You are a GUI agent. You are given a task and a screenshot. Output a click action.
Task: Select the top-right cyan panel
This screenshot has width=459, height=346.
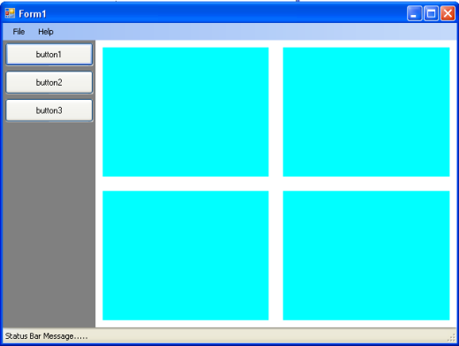(x=366, y=112)
